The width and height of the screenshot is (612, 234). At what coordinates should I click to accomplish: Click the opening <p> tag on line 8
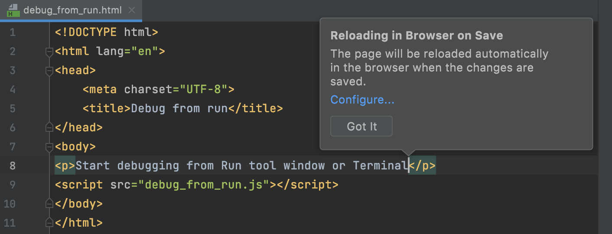(x=65, y=166)
